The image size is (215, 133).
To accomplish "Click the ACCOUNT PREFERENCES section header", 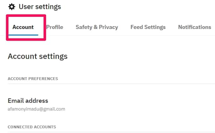I will point(33,78).
